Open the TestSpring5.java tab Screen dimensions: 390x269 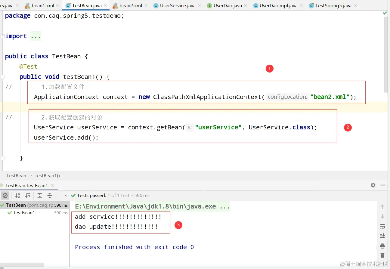330,5
